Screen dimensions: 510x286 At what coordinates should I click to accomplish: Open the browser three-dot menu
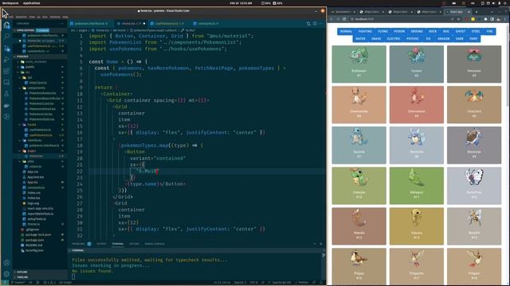click(x=504, y=19)
